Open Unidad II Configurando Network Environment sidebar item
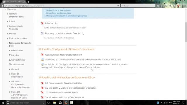The image size is (187, 105). 21,84
